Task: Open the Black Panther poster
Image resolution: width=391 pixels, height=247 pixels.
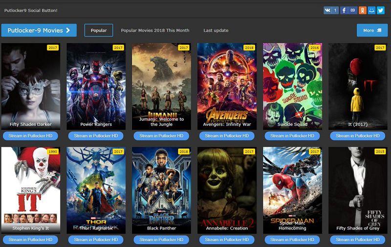Action: pyautogui.click(x=161, y=190)
